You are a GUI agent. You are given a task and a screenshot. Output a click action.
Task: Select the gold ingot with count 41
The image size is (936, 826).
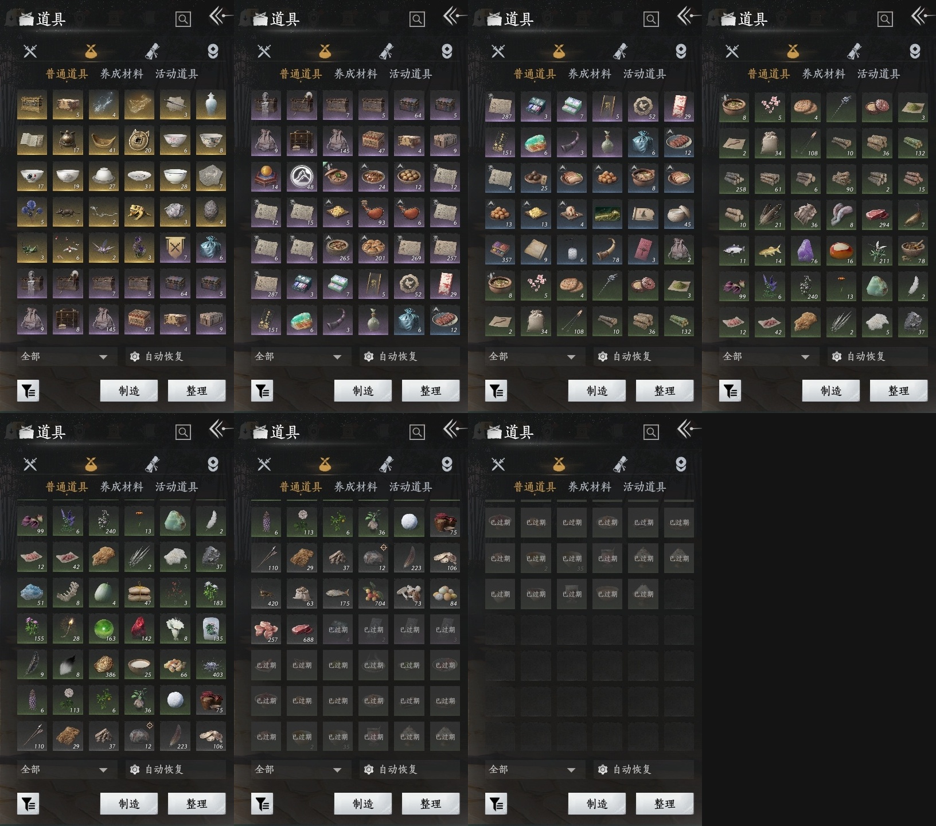[104, 141]
